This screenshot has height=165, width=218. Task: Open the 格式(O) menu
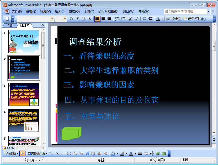tap(74, 12)
